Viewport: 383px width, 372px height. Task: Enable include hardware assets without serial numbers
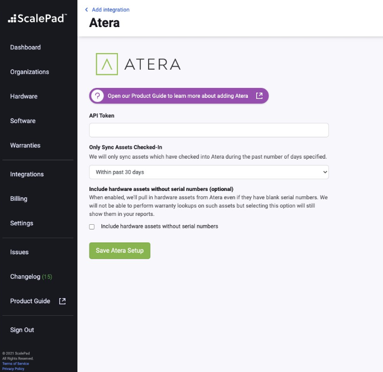(92, 227)
